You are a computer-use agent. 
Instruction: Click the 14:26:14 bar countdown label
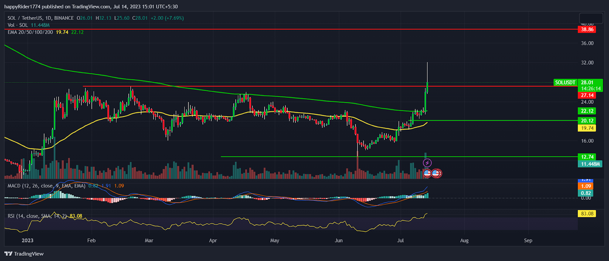click(x=590, y=89)
